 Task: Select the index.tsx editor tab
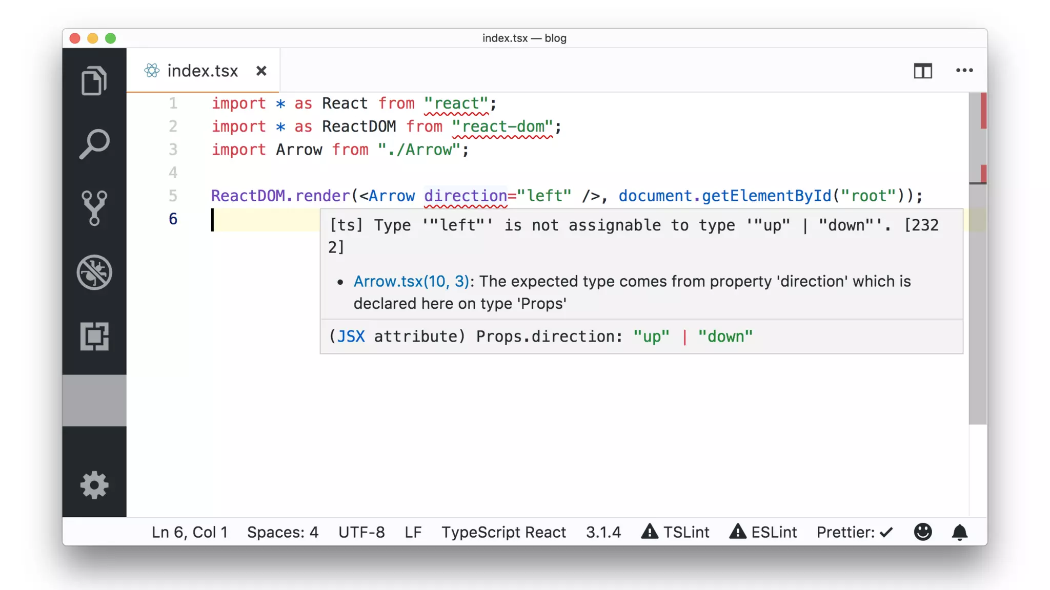[x=202, y=71]
